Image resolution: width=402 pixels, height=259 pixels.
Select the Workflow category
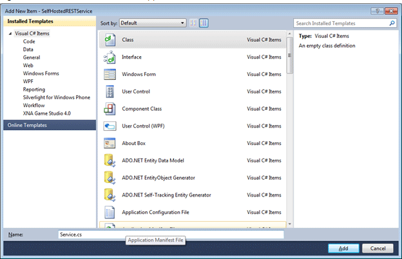tap(33, 106)
